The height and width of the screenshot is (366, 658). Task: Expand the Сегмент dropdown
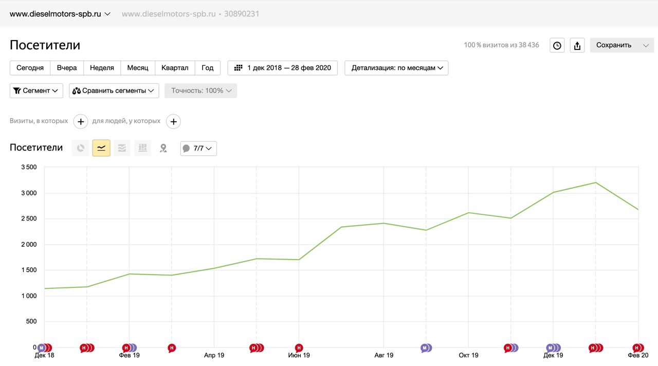click(x=36, y=91)
